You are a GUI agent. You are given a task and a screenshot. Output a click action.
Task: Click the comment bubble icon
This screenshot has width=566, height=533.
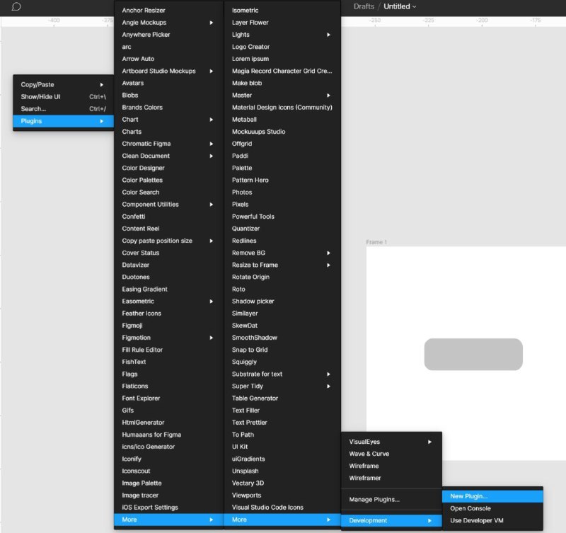tap(16, 6)
